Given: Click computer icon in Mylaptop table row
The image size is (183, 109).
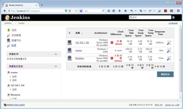Looking at the screenshot, I should (x=70, y=58).
